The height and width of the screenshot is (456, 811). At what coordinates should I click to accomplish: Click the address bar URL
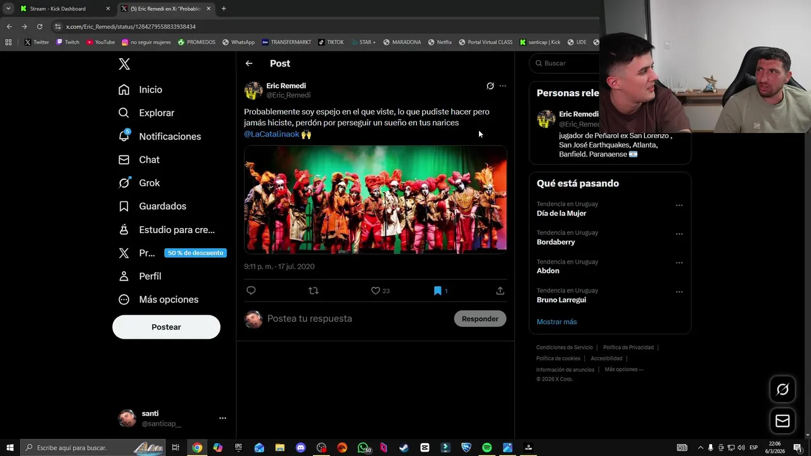point(131,27)
